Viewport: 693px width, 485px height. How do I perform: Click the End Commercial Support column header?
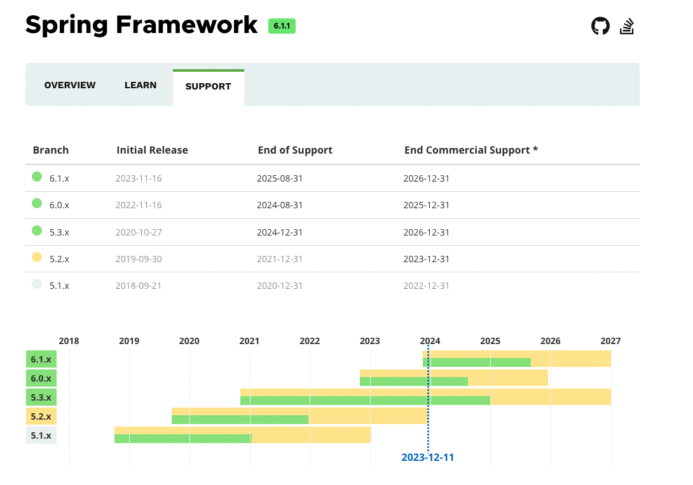pyautogui.click(x=470, y=150)
